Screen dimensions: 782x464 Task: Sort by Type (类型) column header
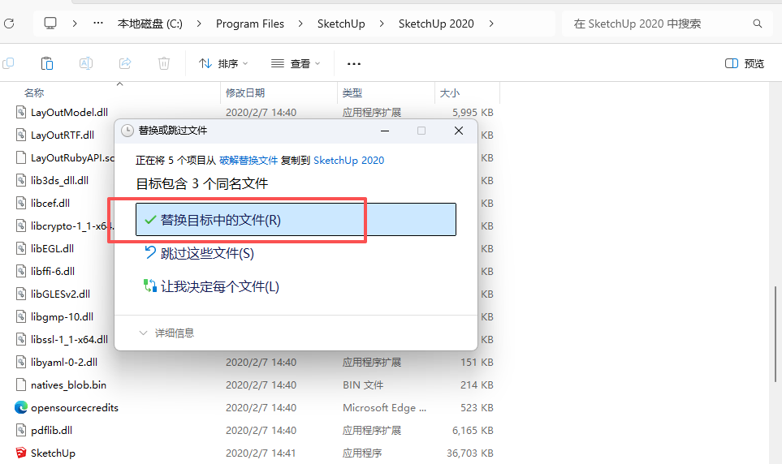[352, 92]
